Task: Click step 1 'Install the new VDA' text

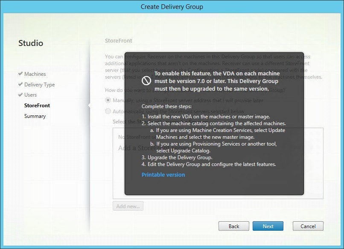Action: click(206, 117)
